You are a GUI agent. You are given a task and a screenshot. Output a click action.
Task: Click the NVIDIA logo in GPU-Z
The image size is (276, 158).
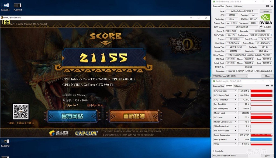(x=265, y=19)
